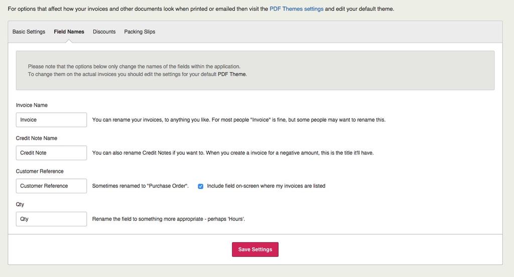514x277 pixels.
Task: Select the Field Names tab
Action: pos(69,32)
